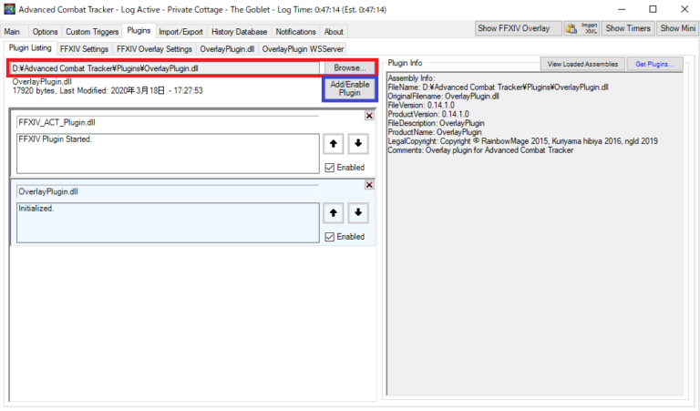Move OverlayPlugin.dll down in the plugin order

(356, 212)
